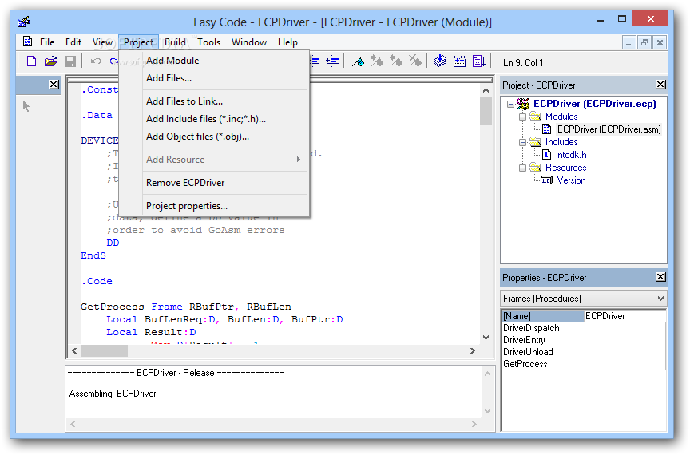The image size is (690, 455).
Task: Open Project properties... menu entry
Action: coord(214,206)
